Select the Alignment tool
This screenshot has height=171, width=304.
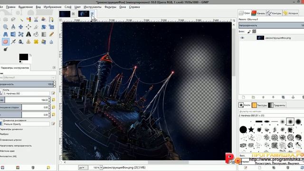[28, 27]
